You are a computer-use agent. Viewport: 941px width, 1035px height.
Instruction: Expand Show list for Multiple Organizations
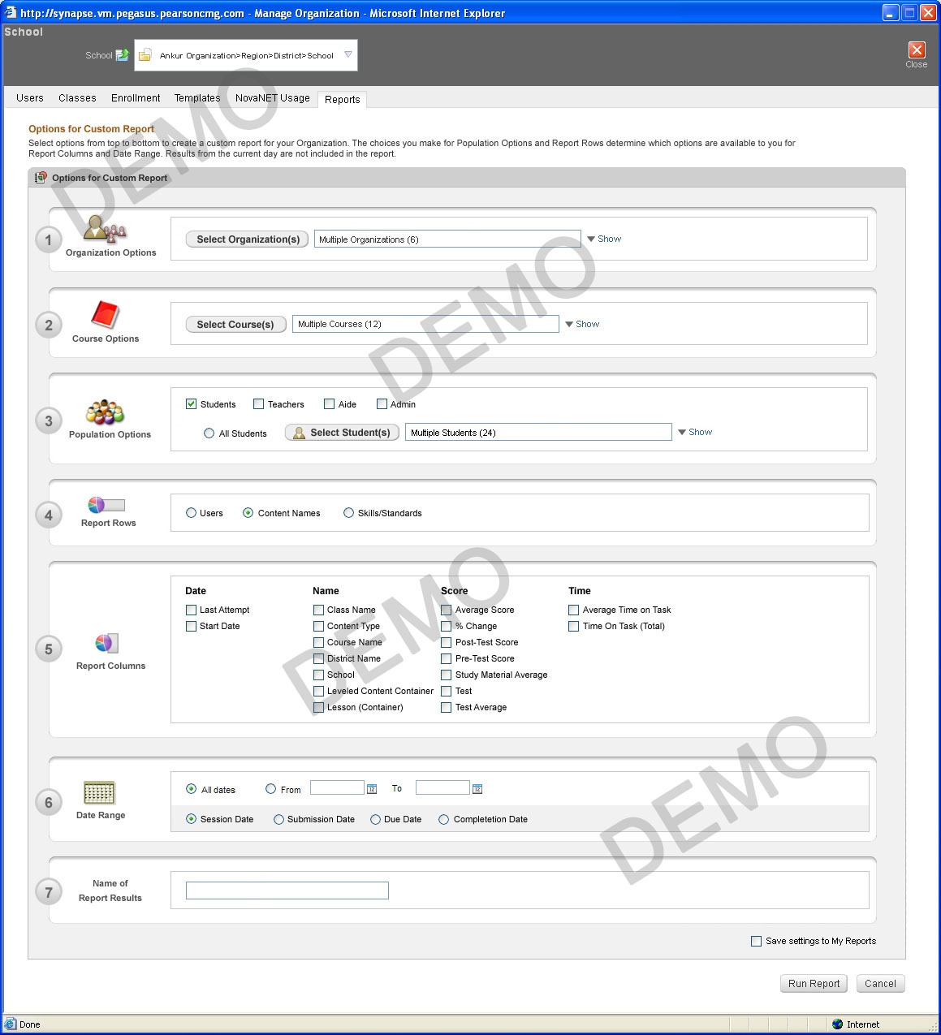[x=604, y=239]
